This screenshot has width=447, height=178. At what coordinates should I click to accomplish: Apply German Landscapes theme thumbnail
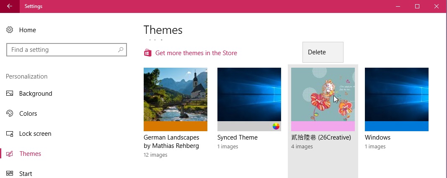coord(176,94)
